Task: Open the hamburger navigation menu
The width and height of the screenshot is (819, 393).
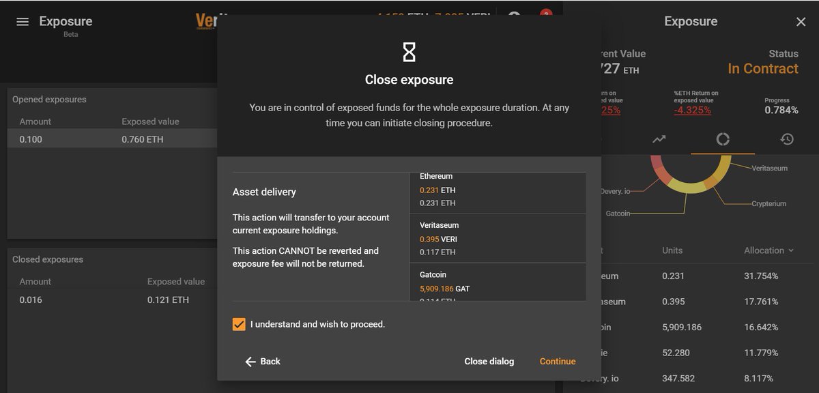Action: [23, 22]
